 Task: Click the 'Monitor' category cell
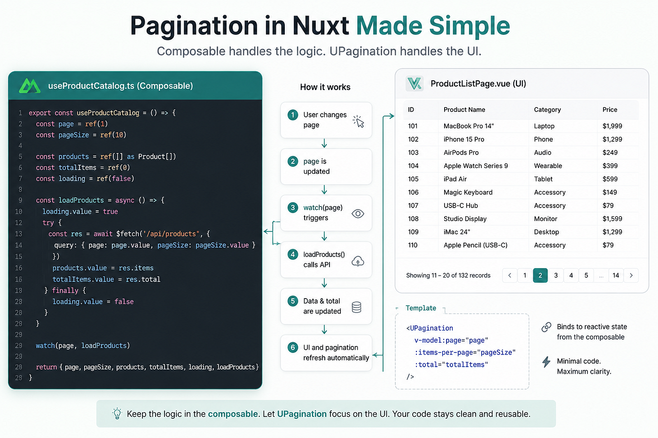click(546, 219)
